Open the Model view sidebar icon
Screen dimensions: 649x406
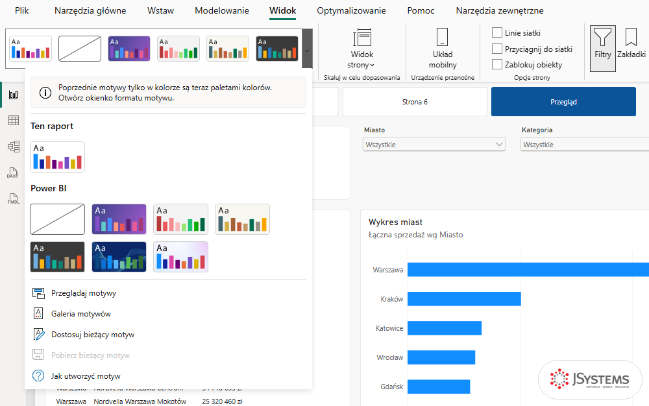(x=13, y=147)
